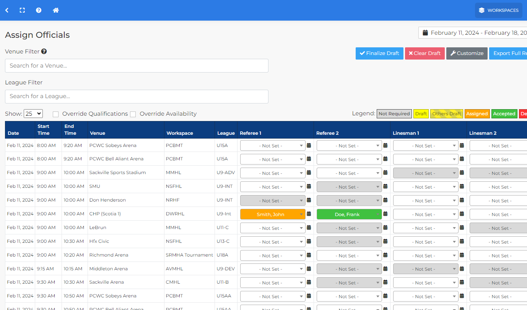Click the Venue Filter help tooltip icon
527x310 pixels.
click(x=44, y=52)
